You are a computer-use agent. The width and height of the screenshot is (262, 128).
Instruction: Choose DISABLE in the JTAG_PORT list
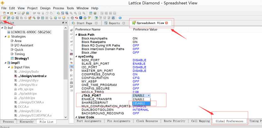click(x=141, y=104)
